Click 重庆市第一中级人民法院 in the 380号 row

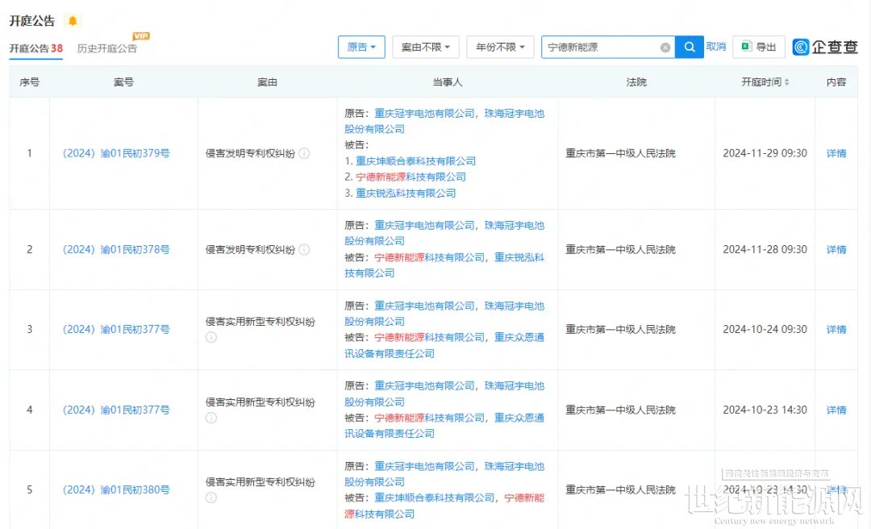[x=620, y=490]
